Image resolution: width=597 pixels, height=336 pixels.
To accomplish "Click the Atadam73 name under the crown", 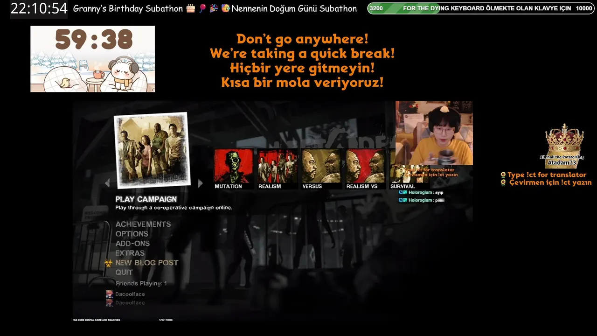I will coord(562,162).
